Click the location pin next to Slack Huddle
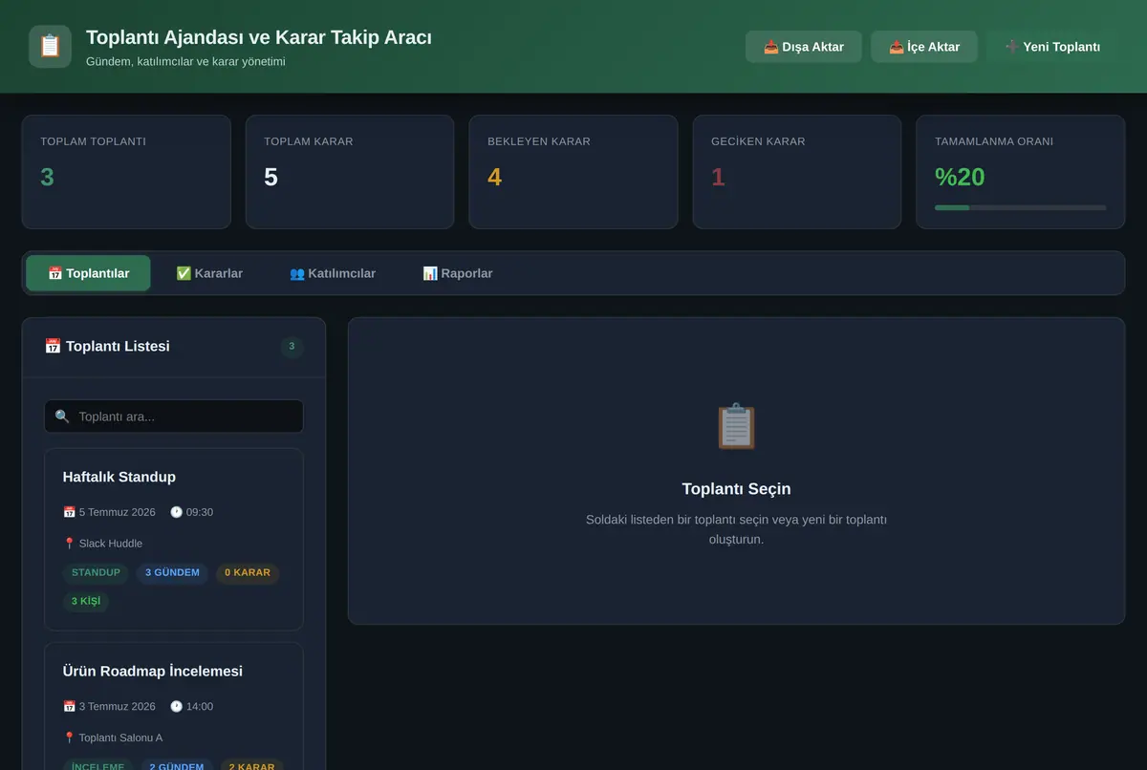1147x770 pixels. pyautogui.click(x=69, y=544)
